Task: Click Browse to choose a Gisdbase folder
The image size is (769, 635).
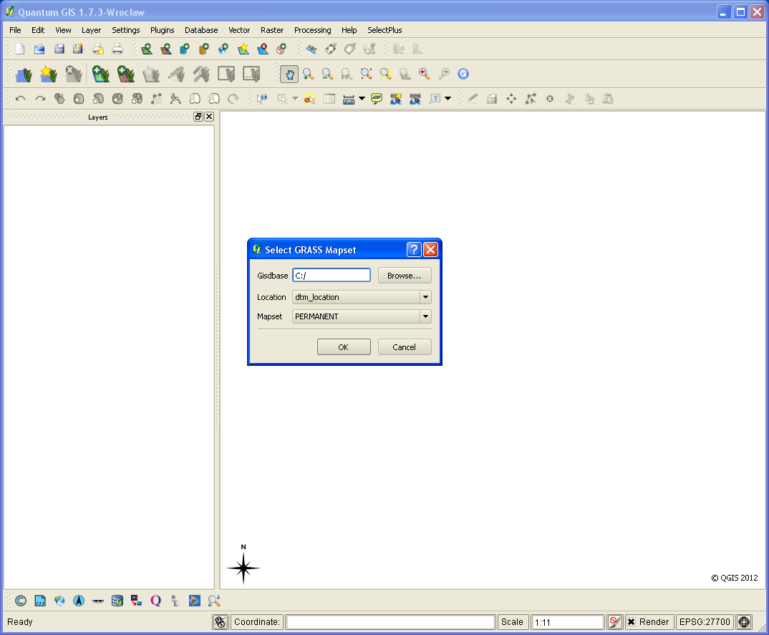Action: tap(403, 275)
